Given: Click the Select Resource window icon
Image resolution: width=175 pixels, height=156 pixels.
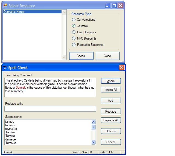Looking at the screenshot, I should pyautogui.click(x=5, y=6).
